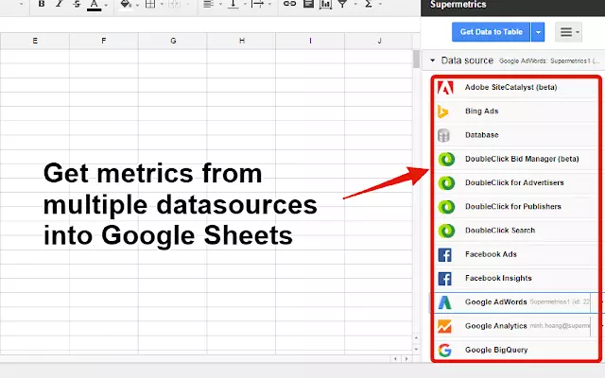
Task: Open the filter dropdown arrow
Action: tap(355, 4)
